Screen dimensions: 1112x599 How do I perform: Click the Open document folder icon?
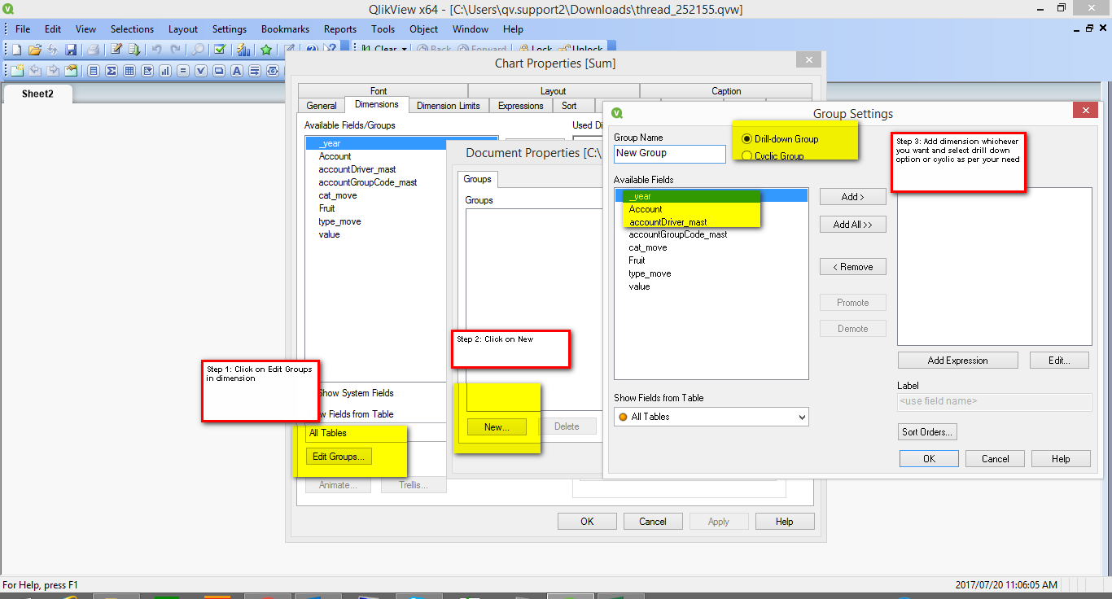34,50
